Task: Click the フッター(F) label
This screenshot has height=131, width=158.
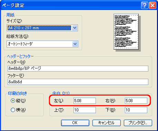Action: [16, 76]
